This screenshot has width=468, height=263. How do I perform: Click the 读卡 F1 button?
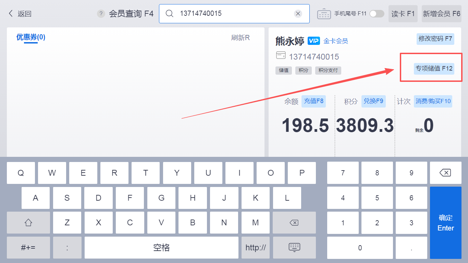pyautogui.click(x=403, y=14)
